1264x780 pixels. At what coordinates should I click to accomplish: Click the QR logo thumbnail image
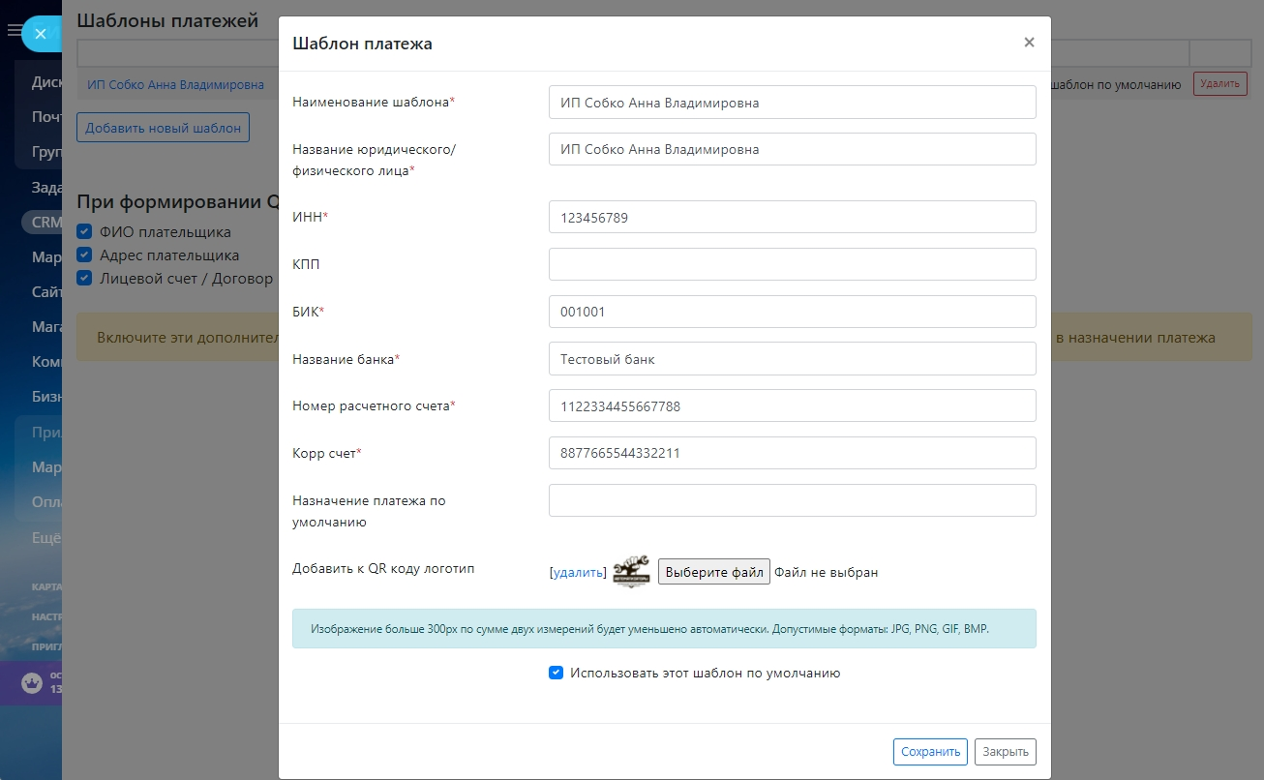coord(632,571)
